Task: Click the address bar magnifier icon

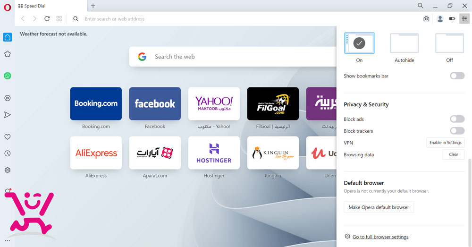Action: click(76, 19)
